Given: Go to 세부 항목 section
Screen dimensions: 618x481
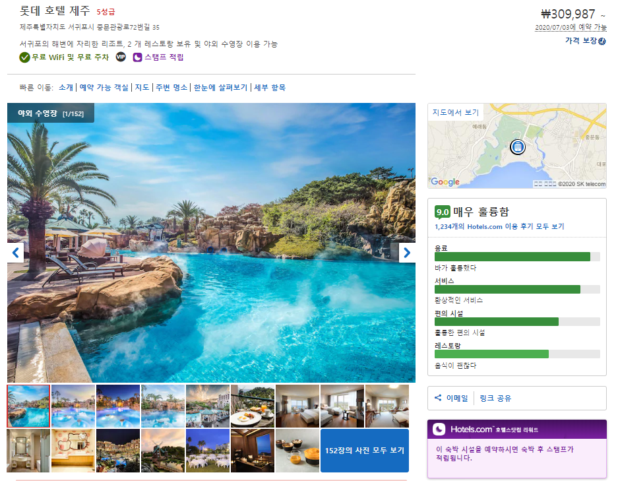Looking at the screenshot, I should tap(270, 88).
